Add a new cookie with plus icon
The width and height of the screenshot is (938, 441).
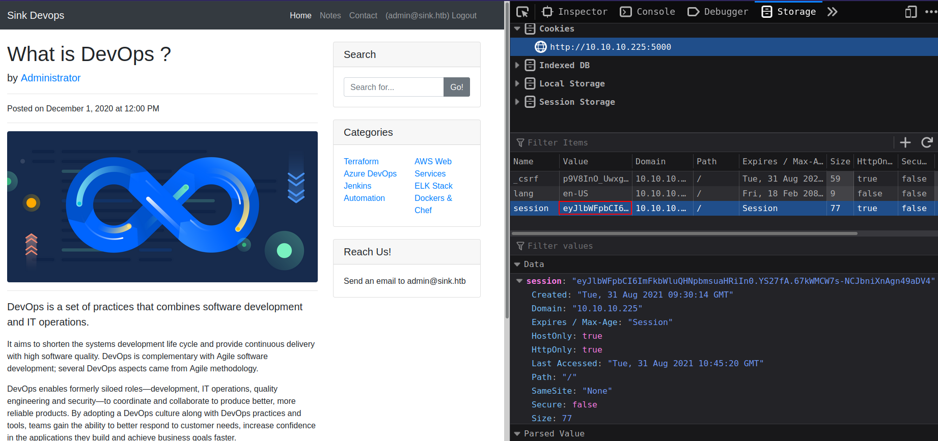(905, 142)
